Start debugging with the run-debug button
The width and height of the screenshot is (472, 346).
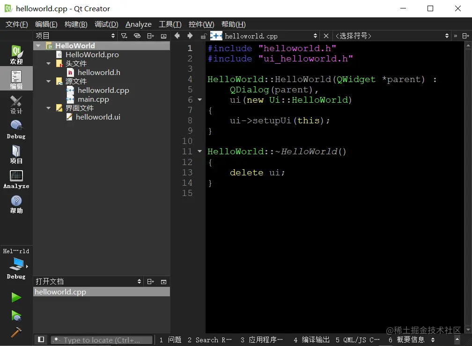[16, 316]
